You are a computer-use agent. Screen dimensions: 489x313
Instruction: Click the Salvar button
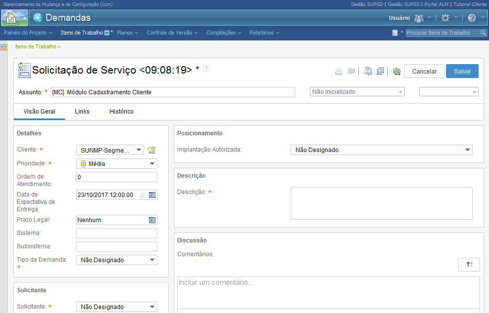[x=462, y=71]
